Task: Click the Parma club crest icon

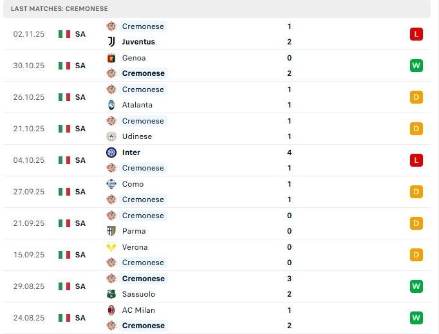Action: [111, 231]
